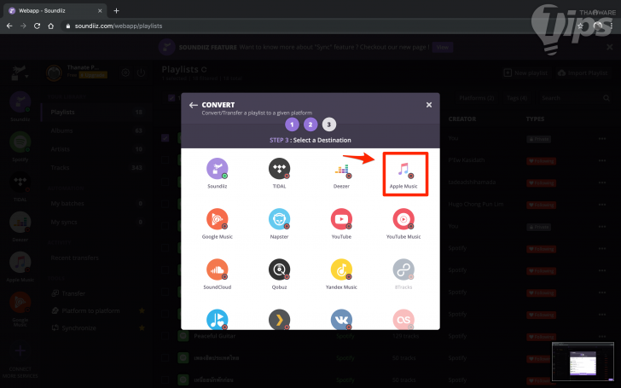Select Napster as the destination
This screenshot has height=388, width=621.
pyautogui.click(x=279, y=223)
